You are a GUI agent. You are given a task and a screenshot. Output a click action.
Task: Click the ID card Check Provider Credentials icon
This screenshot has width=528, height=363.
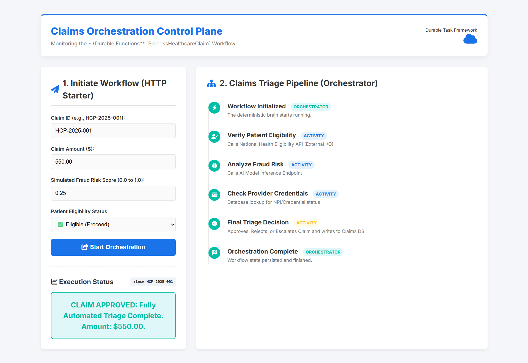214,195
